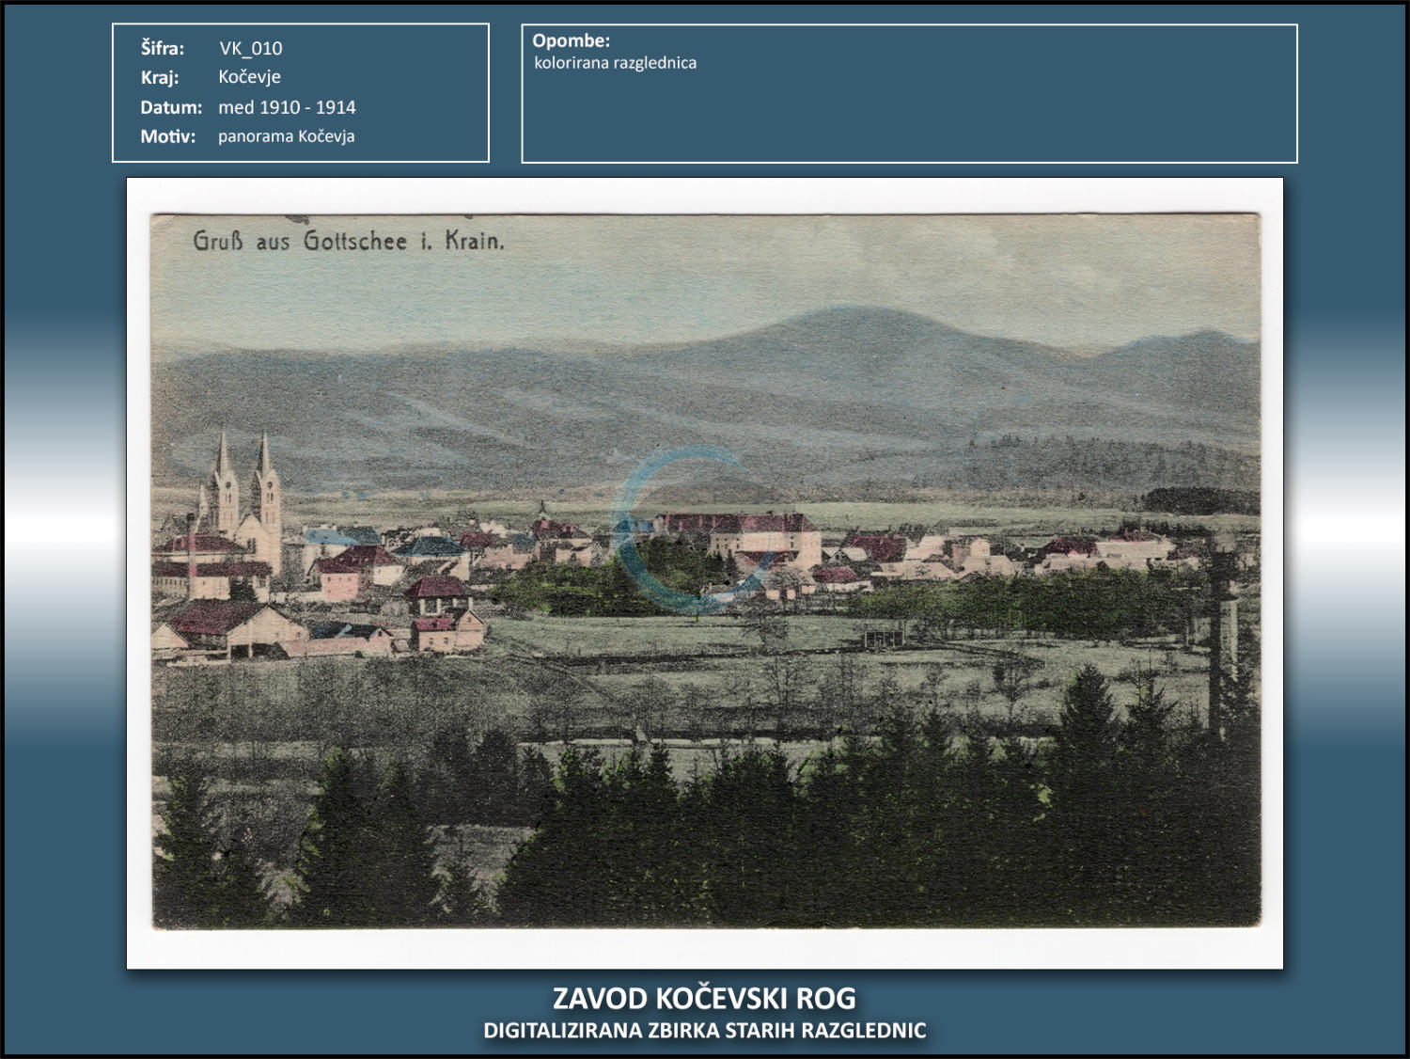This screenshot has width=1410, height=1059.
Task: Click the Šifra label
Action: [x=163, y=48]
